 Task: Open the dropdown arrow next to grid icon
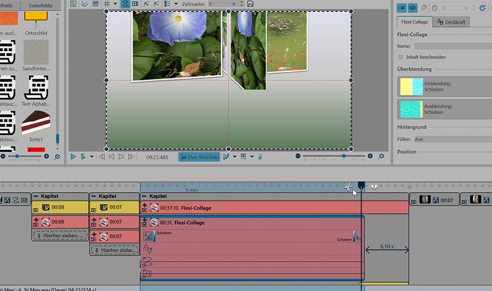[115, 3]
